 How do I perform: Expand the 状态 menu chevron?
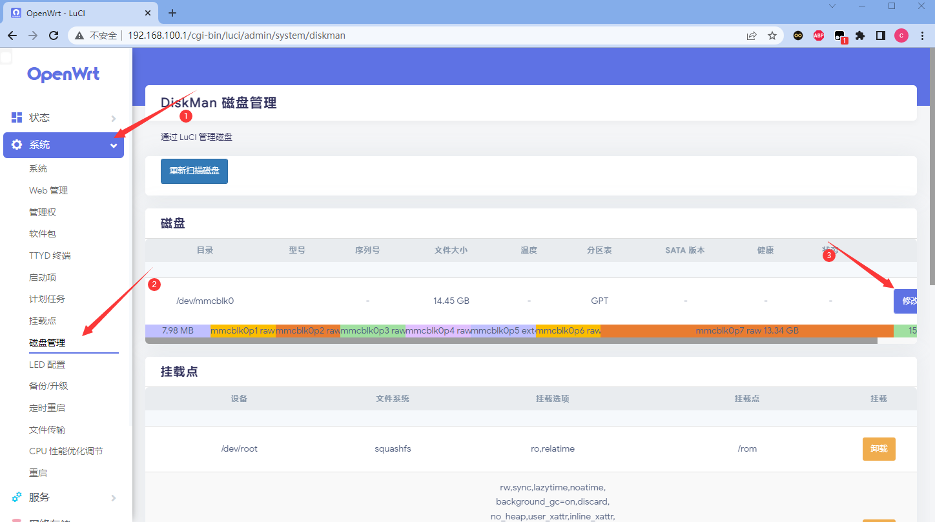point(114,118)
